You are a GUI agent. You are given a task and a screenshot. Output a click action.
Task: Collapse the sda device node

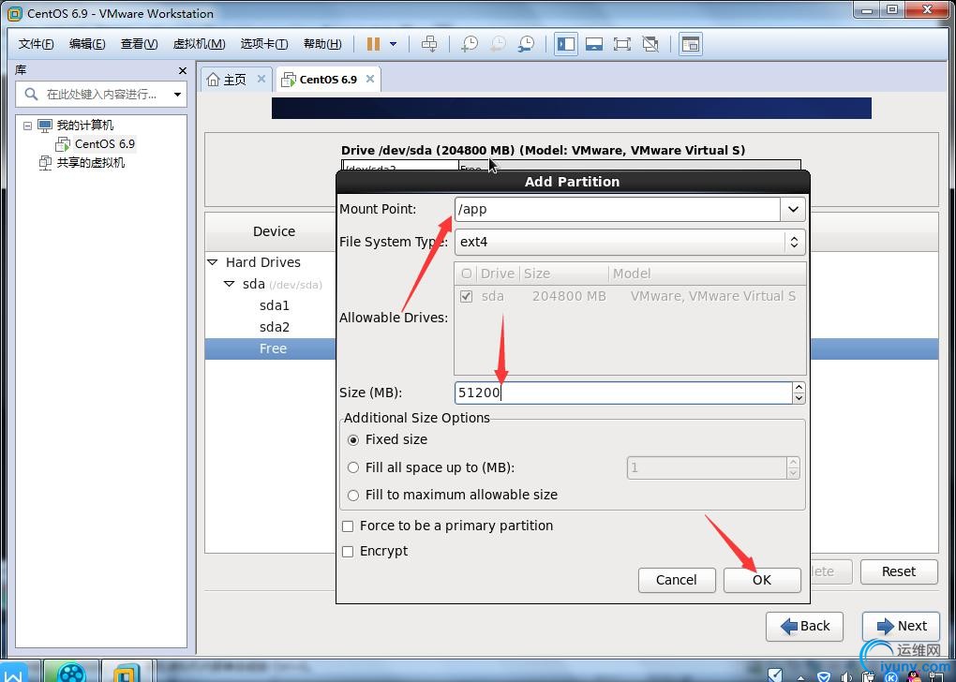pyautogui.click(x=229, y=284)
